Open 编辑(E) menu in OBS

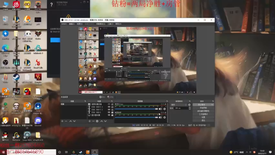72,24
